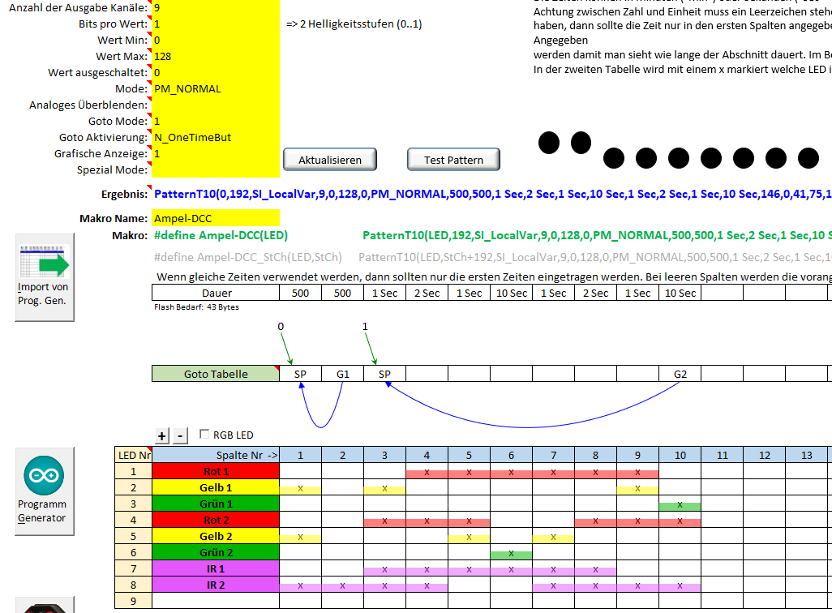Click the Makro Name field Ampel-DCC
The image size is (832, 613).
[215, 218]
